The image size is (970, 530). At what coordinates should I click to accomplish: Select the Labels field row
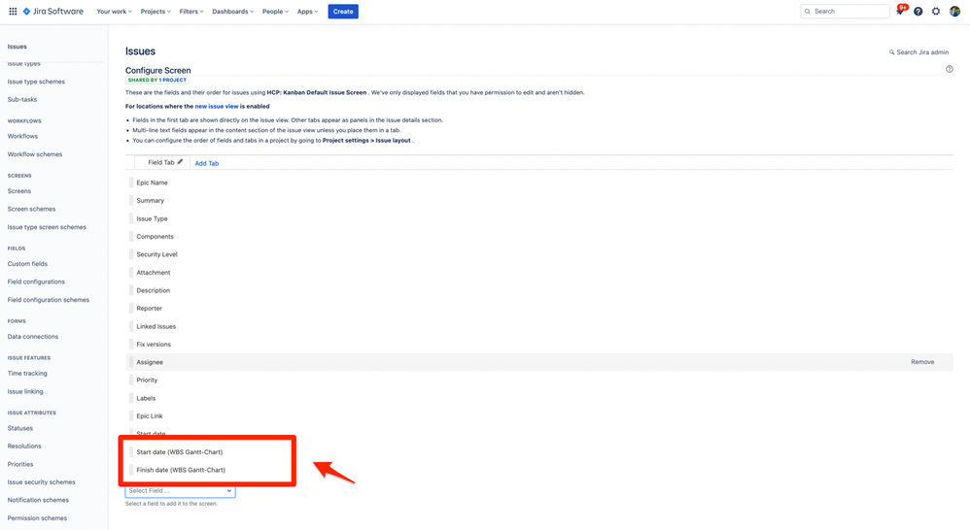click(x=539, y=398)
